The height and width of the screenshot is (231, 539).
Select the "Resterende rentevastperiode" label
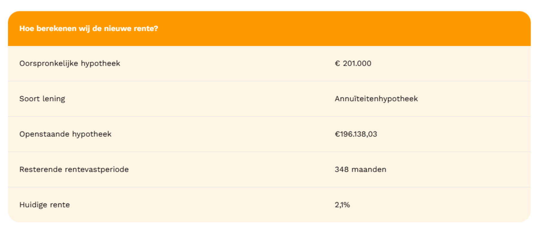point(74,170)
